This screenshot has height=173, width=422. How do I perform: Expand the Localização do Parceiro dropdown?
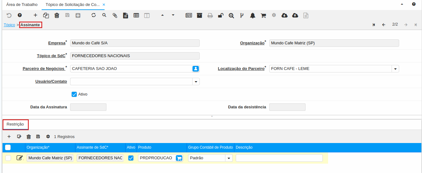coord(395,69)
